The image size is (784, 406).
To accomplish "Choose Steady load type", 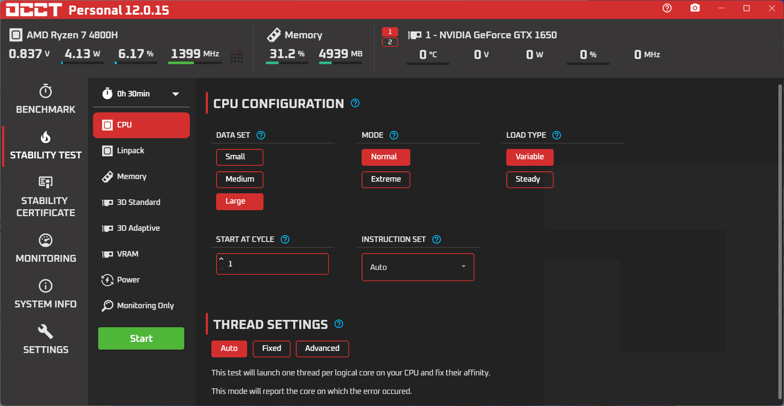I will coord(530,180).
